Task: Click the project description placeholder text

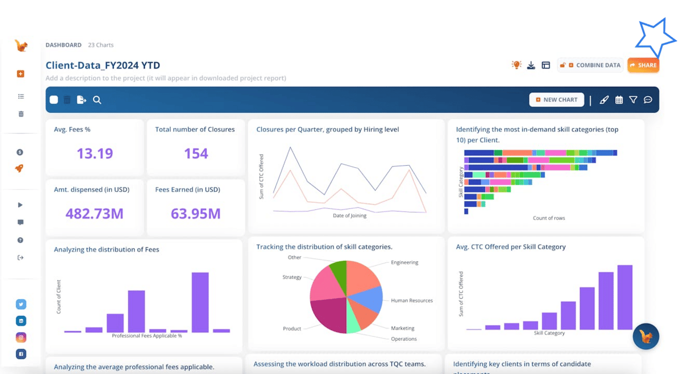Action: (x=166, y=78)
